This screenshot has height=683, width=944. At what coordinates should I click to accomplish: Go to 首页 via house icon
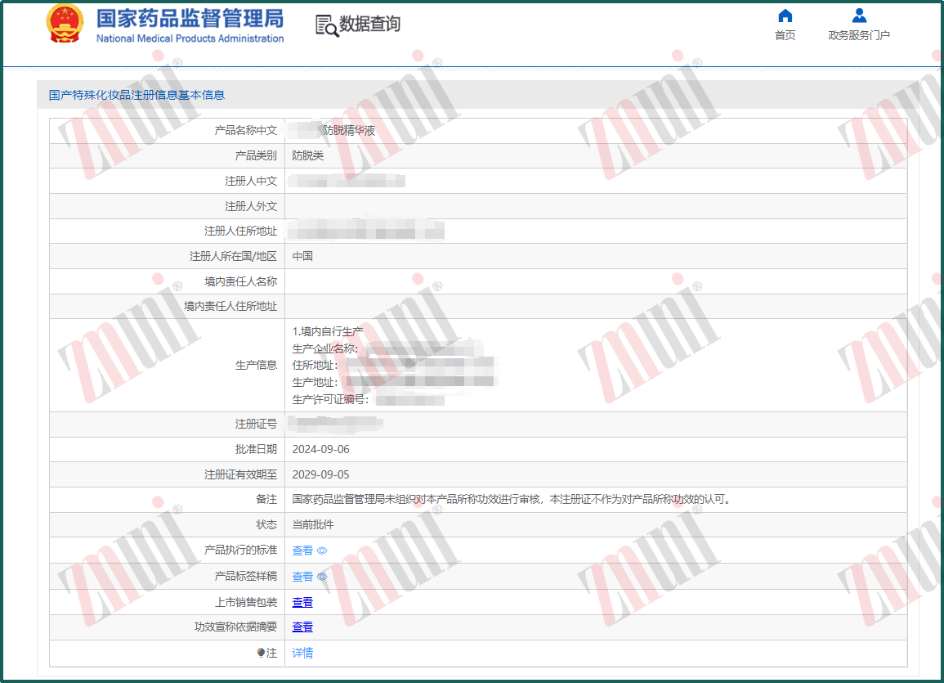point(785,16)
